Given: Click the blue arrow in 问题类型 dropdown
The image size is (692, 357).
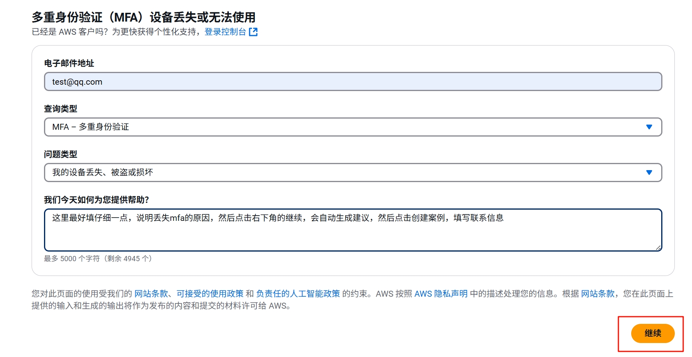Looking at the screenshot, I should [x=649, y=173].
